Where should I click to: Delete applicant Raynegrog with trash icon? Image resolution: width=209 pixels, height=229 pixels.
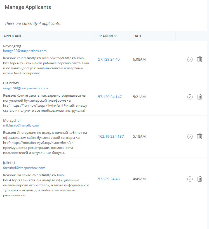[x=200, y=59]
